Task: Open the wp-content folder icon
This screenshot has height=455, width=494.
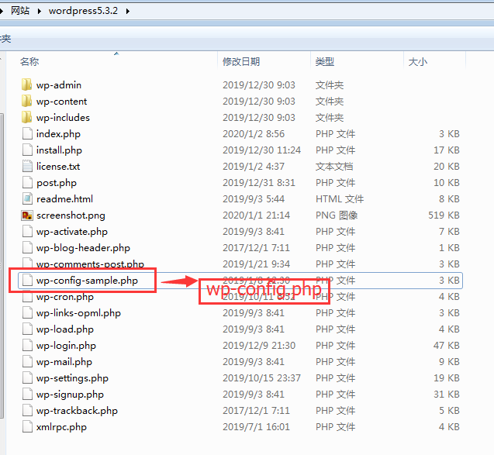Action: pyautogui.click(x=27, y=101)
